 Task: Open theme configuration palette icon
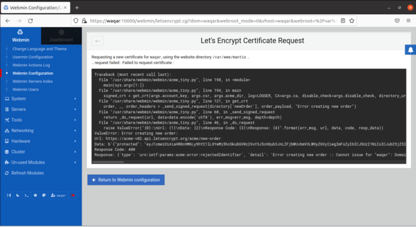(44, 195)
